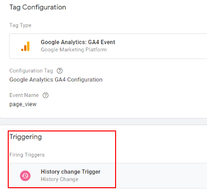Click the Tag Type label

(x=20, y=25)
